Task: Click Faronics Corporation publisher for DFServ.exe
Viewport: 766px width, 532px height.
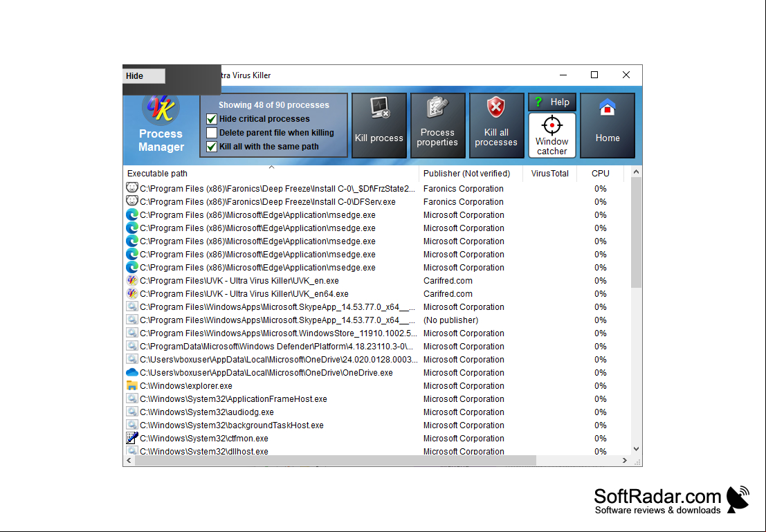Action: pos(463,202)
